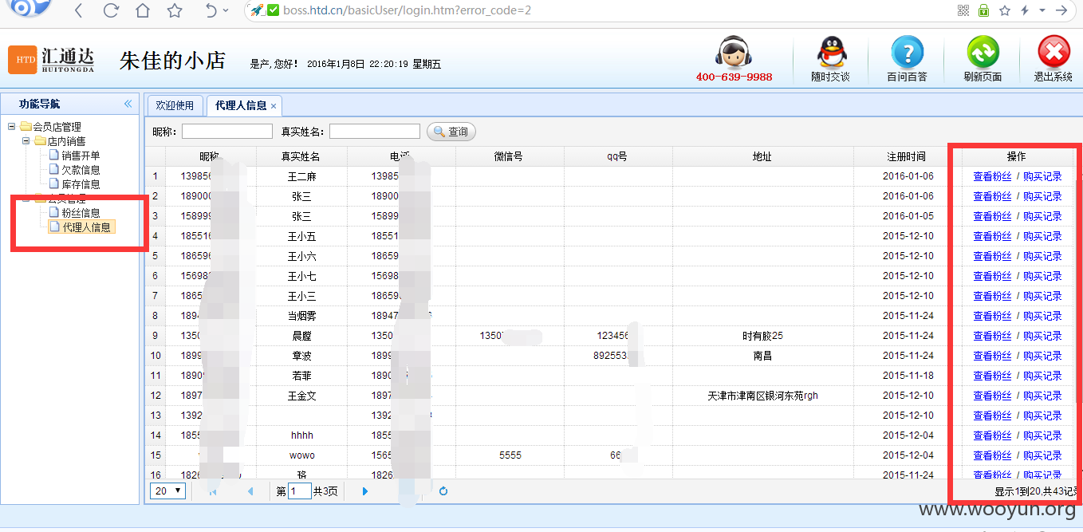
Task: Switch to the 欢迎使用 tab
Action: tap(175, 105)
